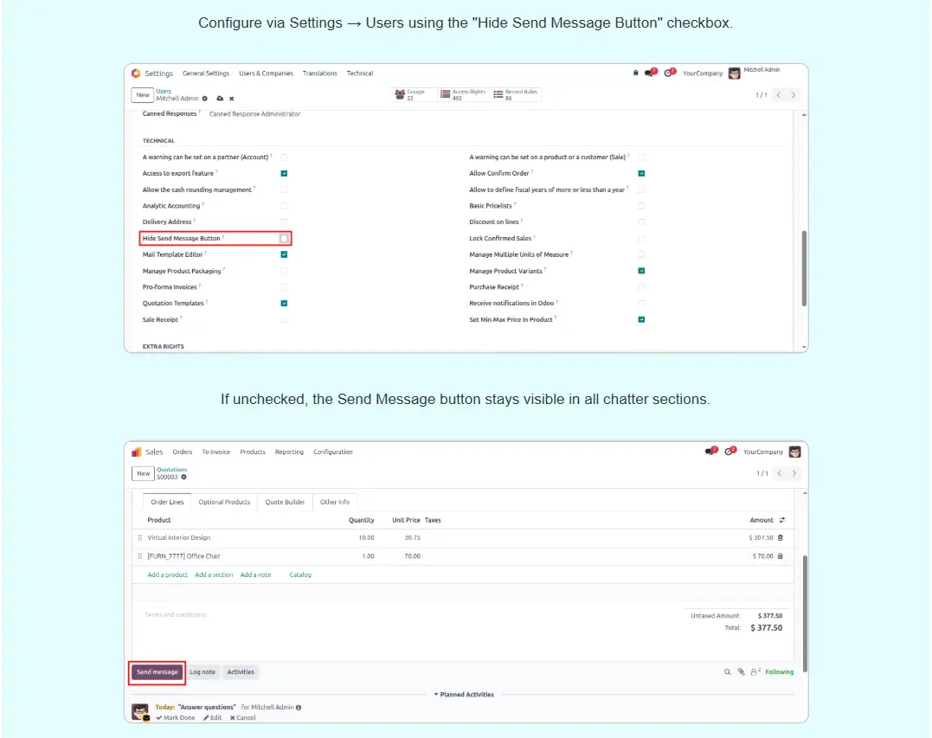Screen dimensions: 932x738
Task: Click the Groups stat button icon
Action: [400, 94]
